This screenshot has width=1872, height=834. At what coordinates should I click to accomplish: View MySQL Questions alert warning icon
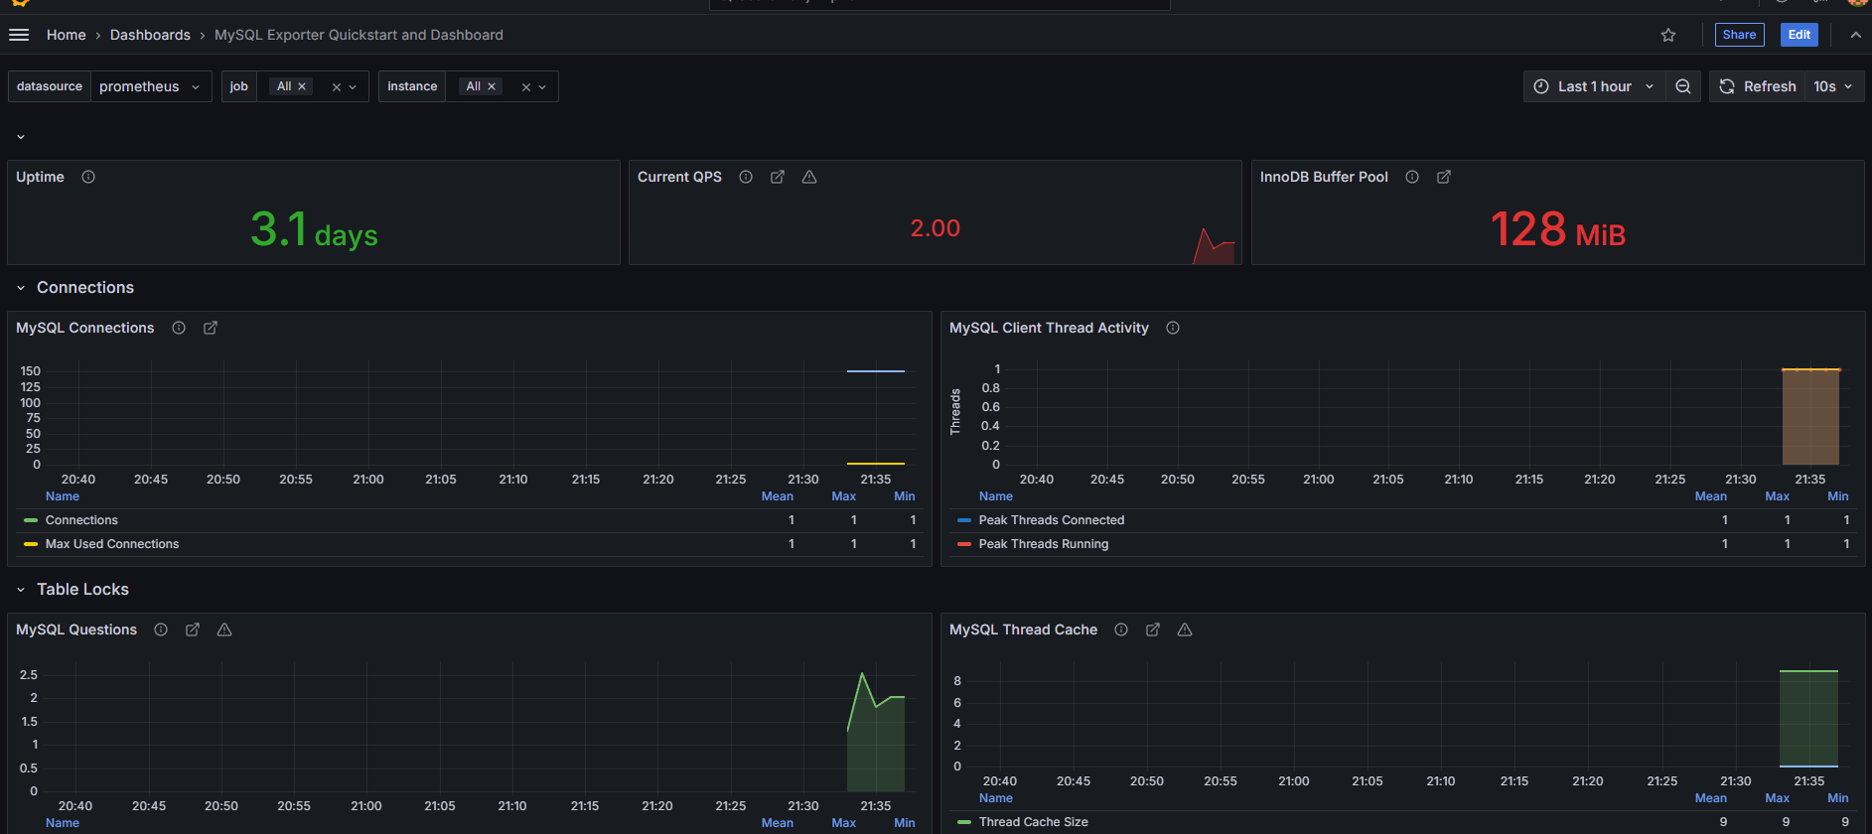click(x=224, y=629)
